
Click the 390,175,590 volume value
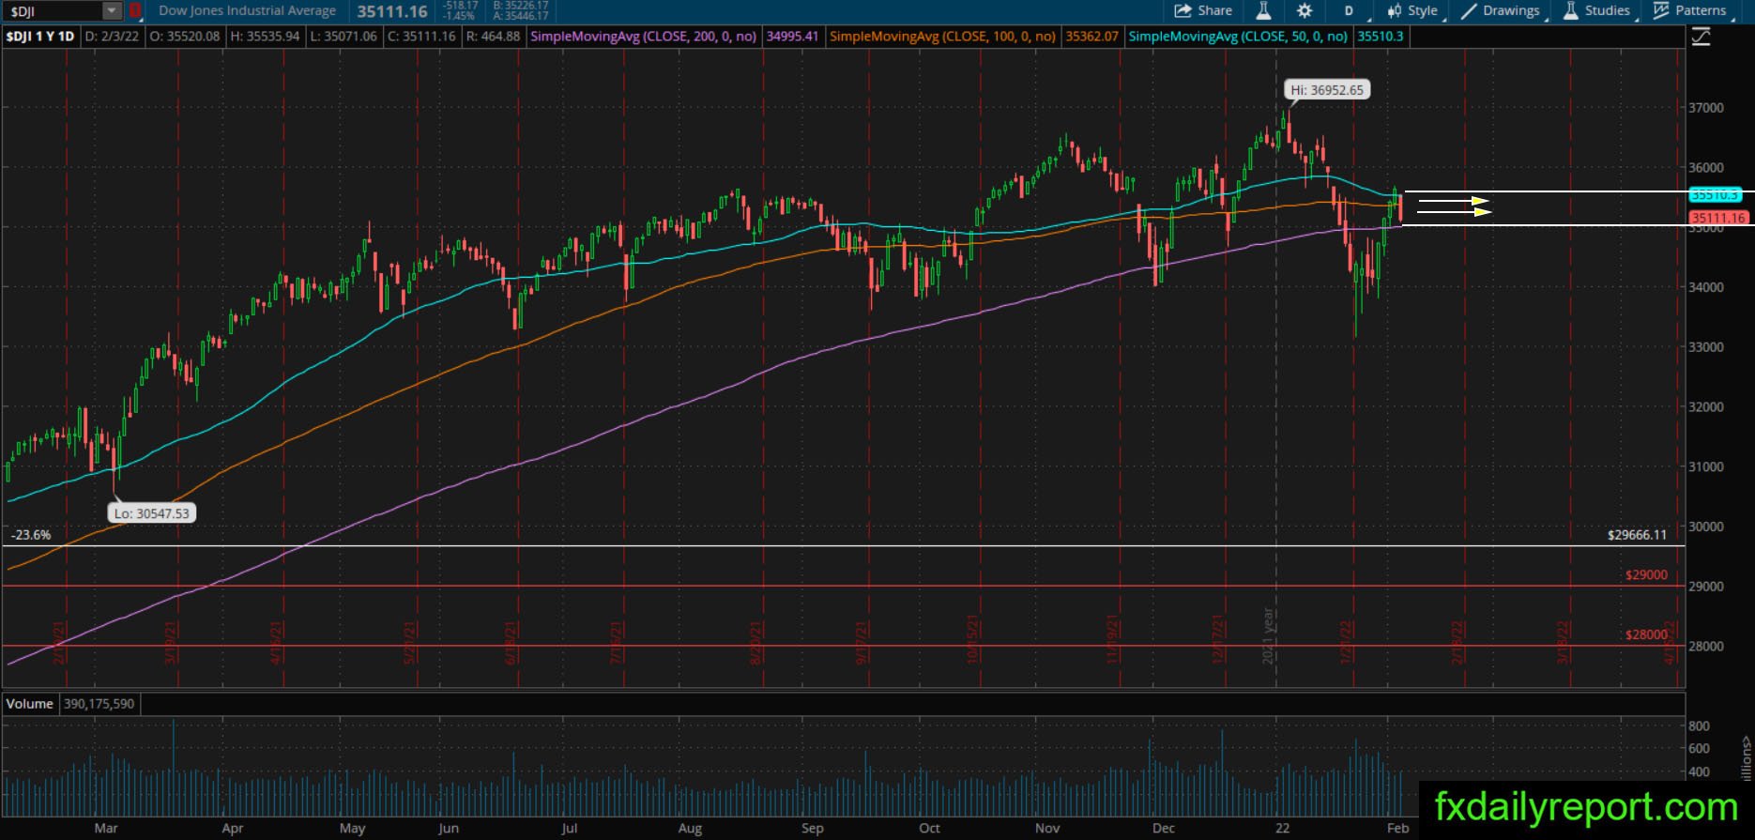pyautogui.click(x=99, y=704)
